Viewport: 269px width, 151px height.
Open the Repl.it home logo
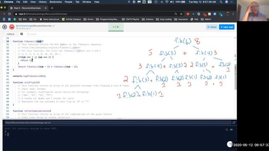tap(5, 27)
